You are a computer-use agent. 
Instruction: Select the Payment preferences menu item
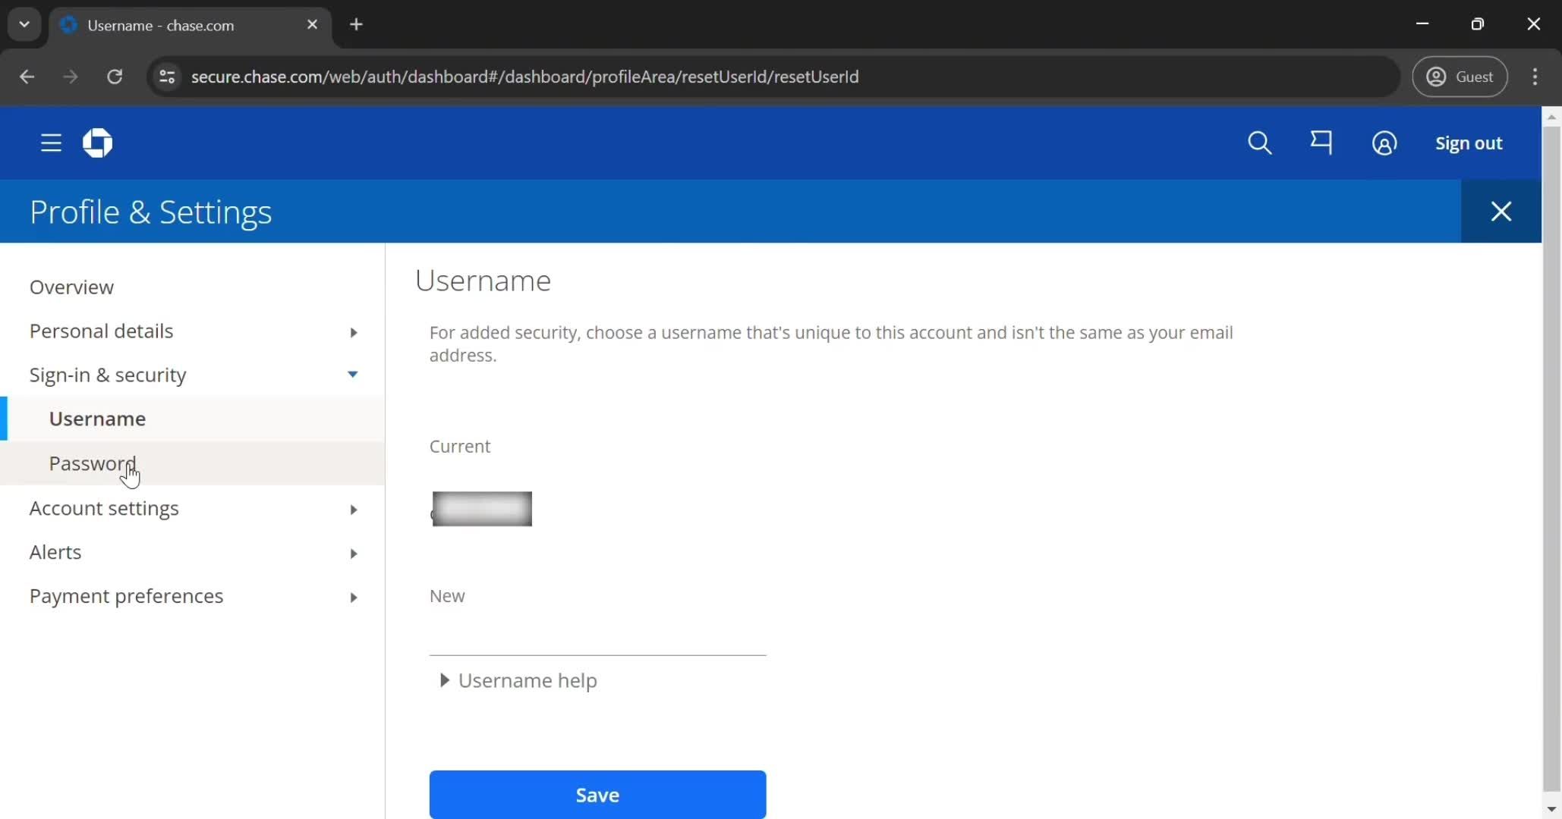(x=126, y=596)
